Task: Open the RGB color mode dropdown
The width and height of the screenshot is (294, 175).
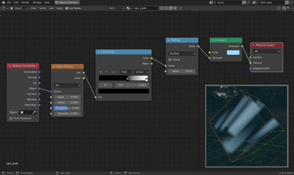Action: point(127,72)
